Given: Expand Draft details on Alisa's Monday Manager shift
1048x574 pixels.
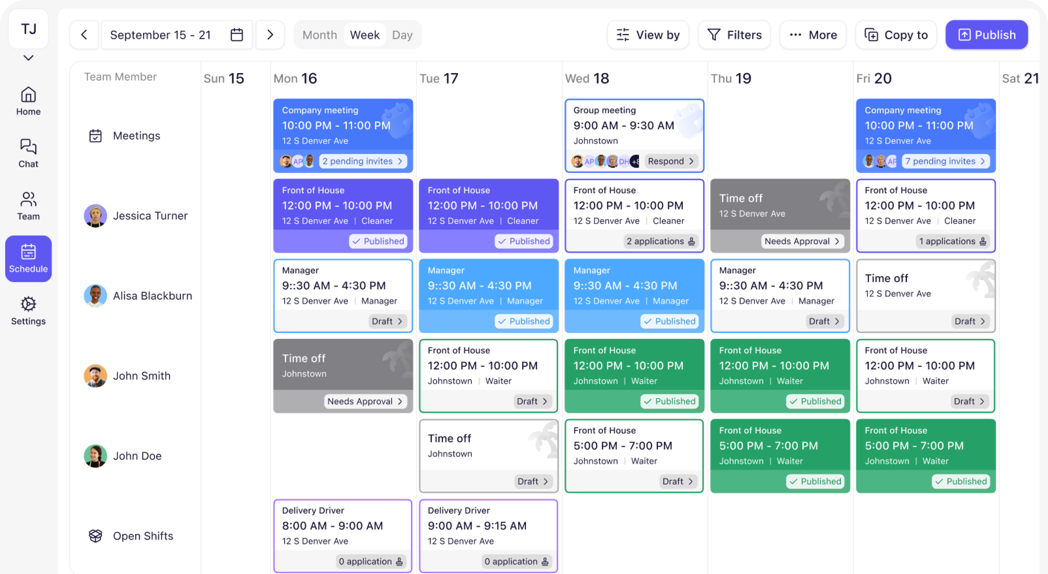Looking at the screenshot, I should pos(386,321).
